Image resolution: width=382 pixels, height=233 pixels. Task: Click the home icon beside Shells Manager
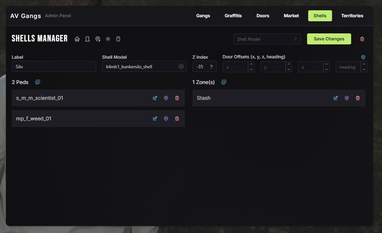[x=77, y=39]
